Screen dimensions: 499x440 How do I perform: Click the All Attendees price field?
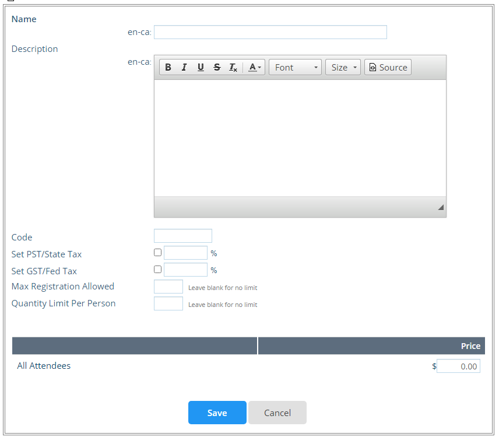(458, 366)
